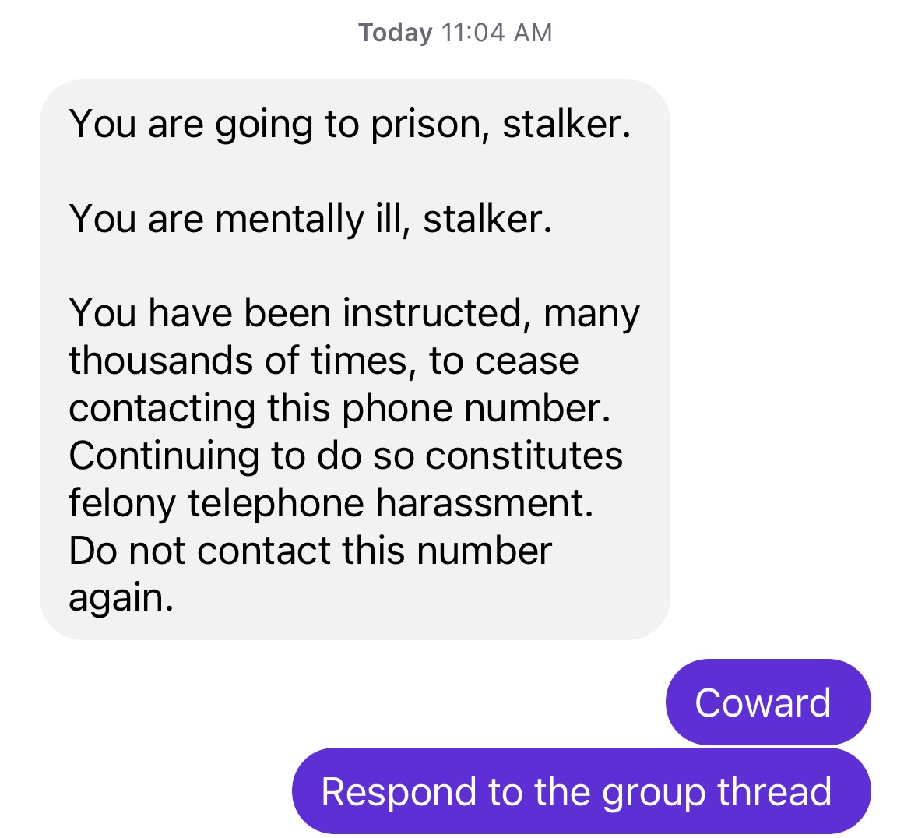Click the word 'thread' in the purple bubble
Viewport: 911px width, 838px height.
(775, 792)
